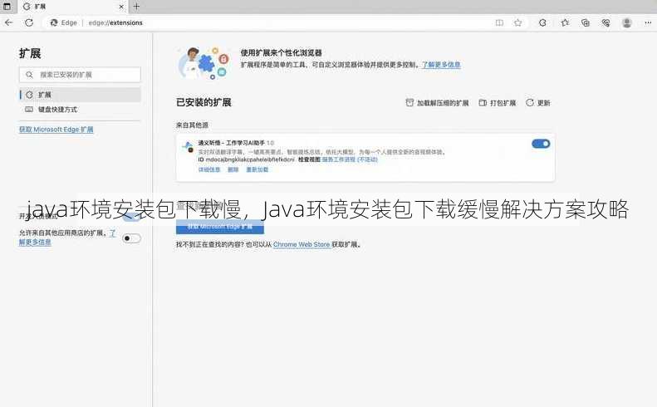Select the 扩展 browser tab
The image size is (657, 407).
click(75, 7)
